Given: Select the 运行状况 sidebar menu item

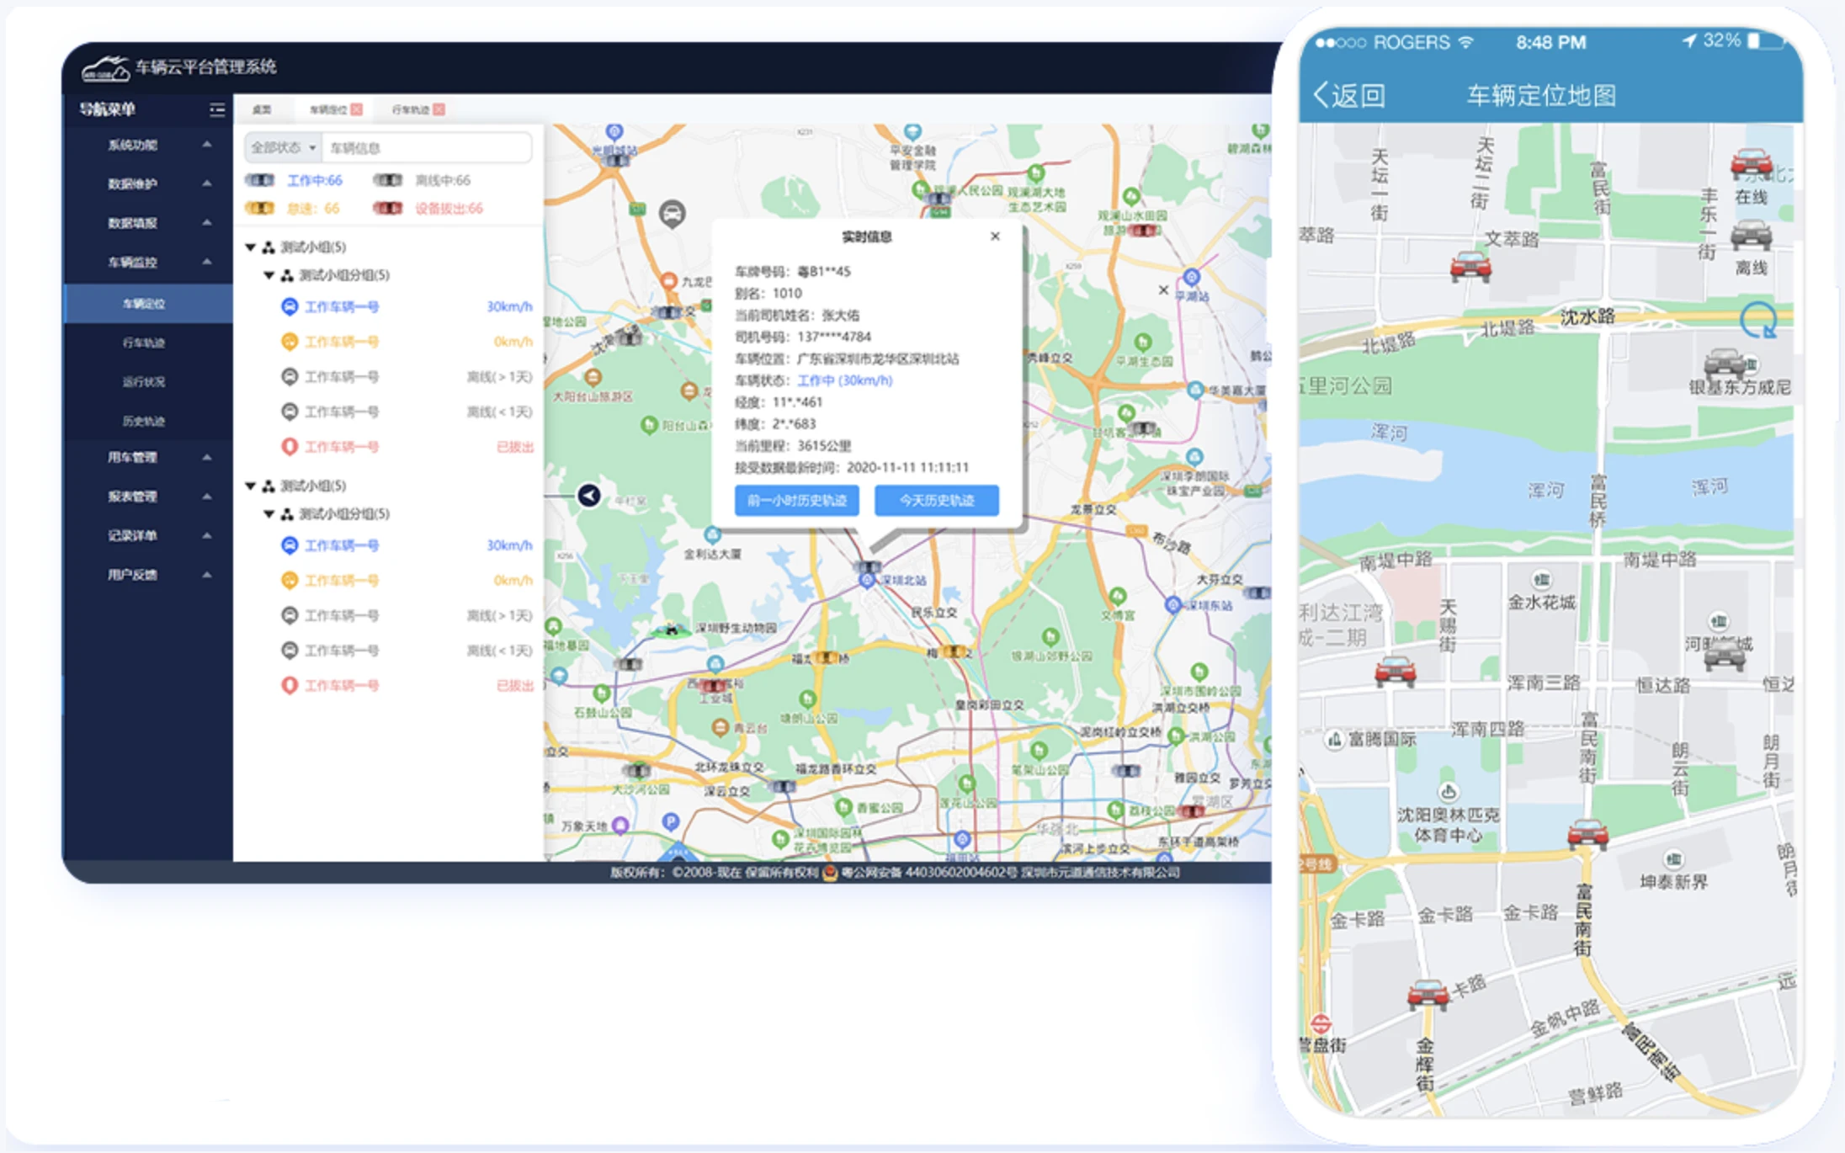Looking at the screenshot, I should (x=147, y=382).
